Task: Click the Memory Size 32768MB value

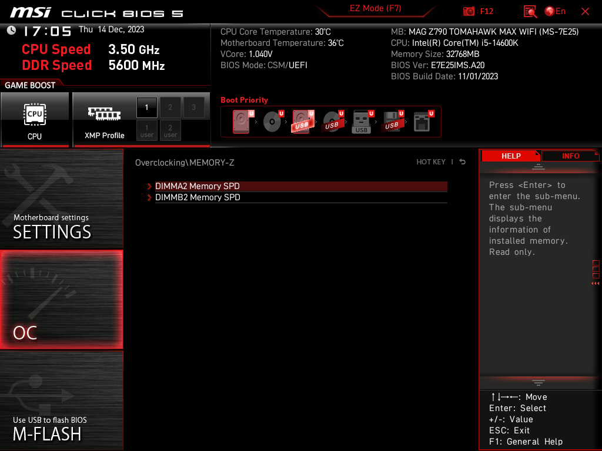Action: point(462,54)
